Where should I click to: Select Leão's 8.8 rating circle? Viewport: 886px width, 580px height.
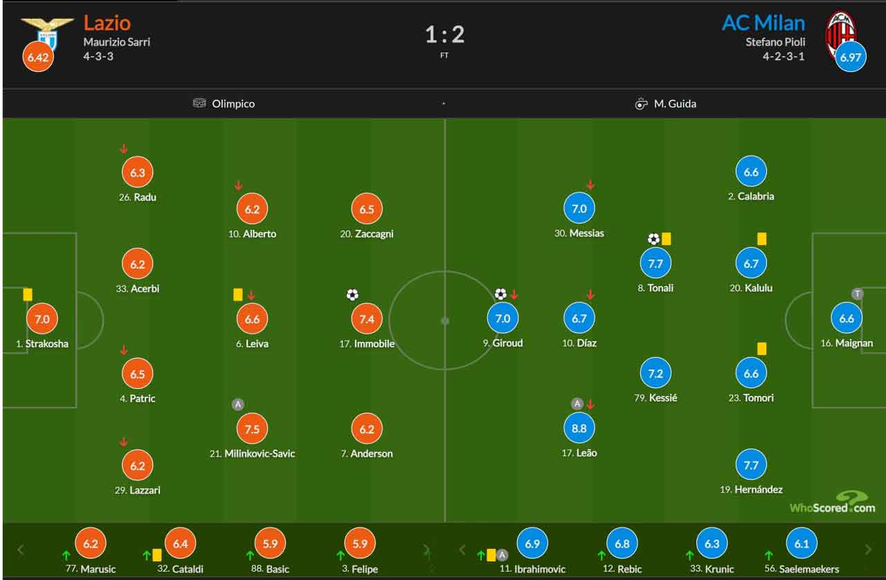pos(579,428)
